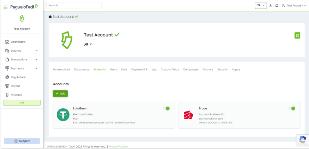Viewport: 309px width, 149px height.
Task: Open the EN language dropdown
Action: (260, 5)
